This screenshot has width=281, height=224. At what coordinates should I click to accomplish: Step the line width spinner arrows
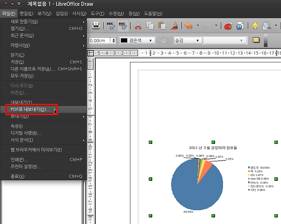(114, 41)
